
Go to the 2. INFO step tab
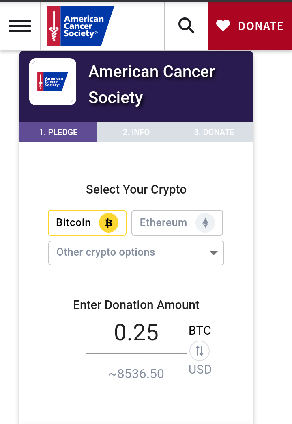(136, 132)
